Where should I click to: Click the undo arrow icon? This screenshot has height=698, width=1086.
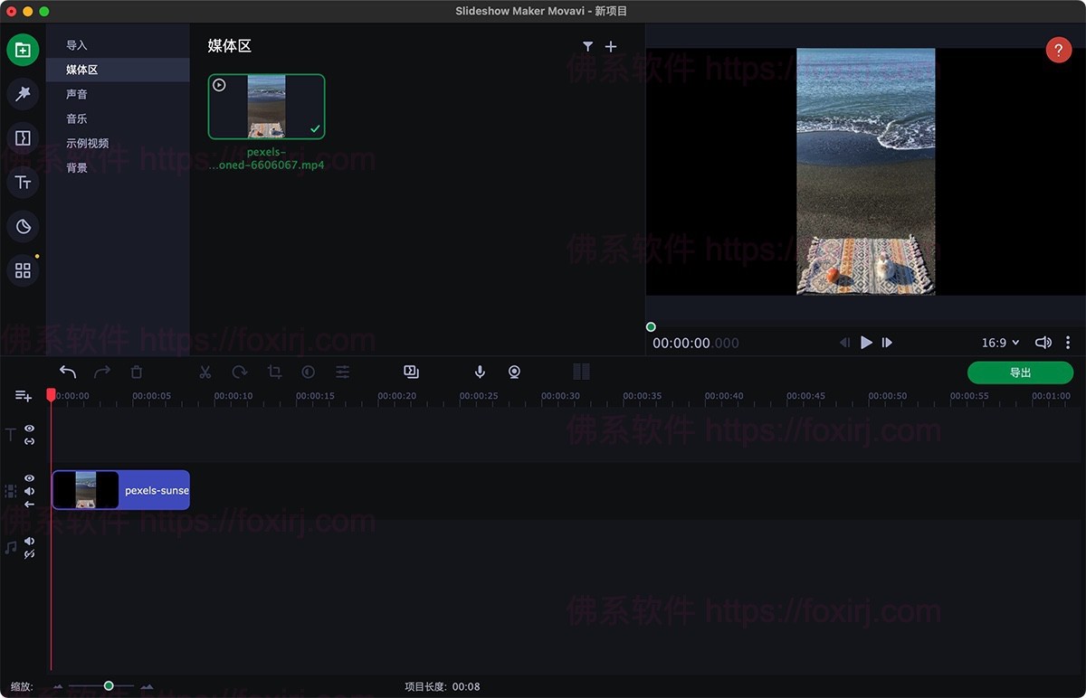[x=67, y=371]
